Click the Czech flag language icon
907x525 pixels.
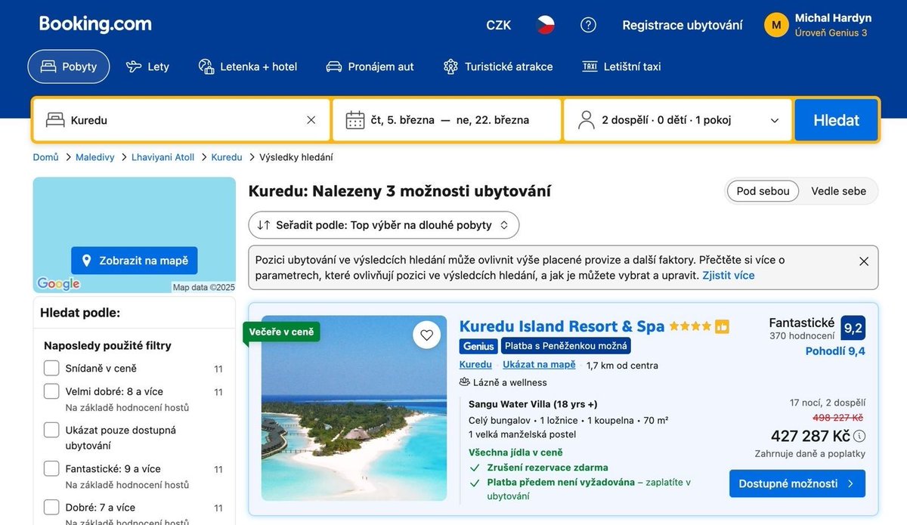(x=546, y=25)
